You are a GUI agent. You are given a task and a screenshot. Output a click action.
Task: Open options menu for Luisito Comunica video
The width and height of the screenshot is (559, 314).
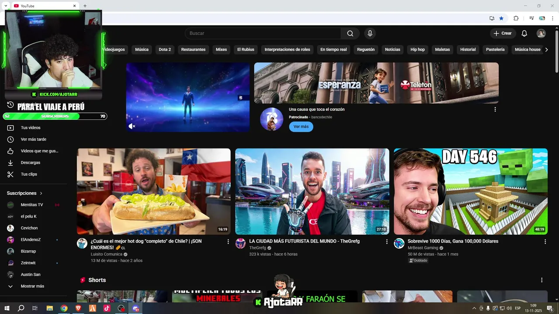coord(228,241)
